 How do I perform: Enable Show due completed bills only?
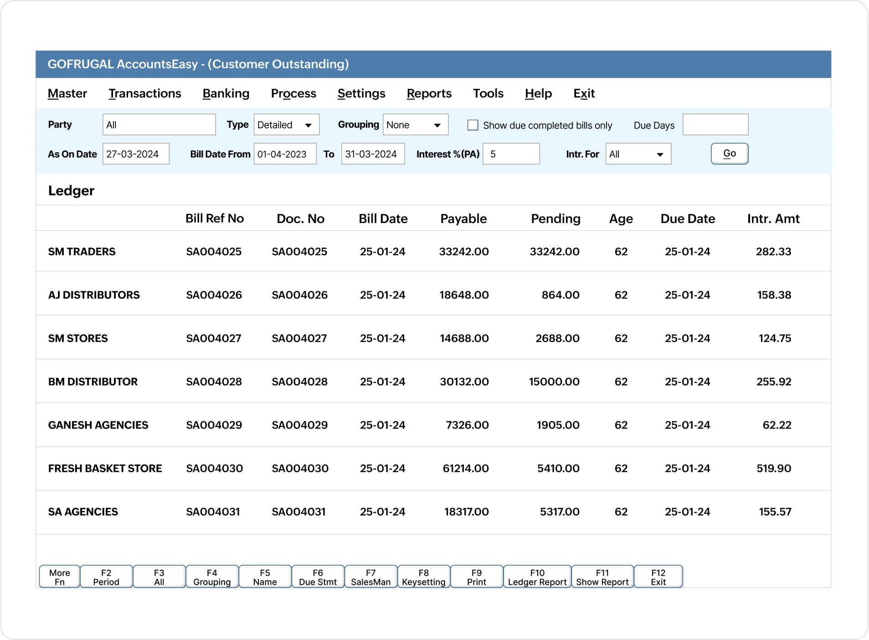(473, 125)
